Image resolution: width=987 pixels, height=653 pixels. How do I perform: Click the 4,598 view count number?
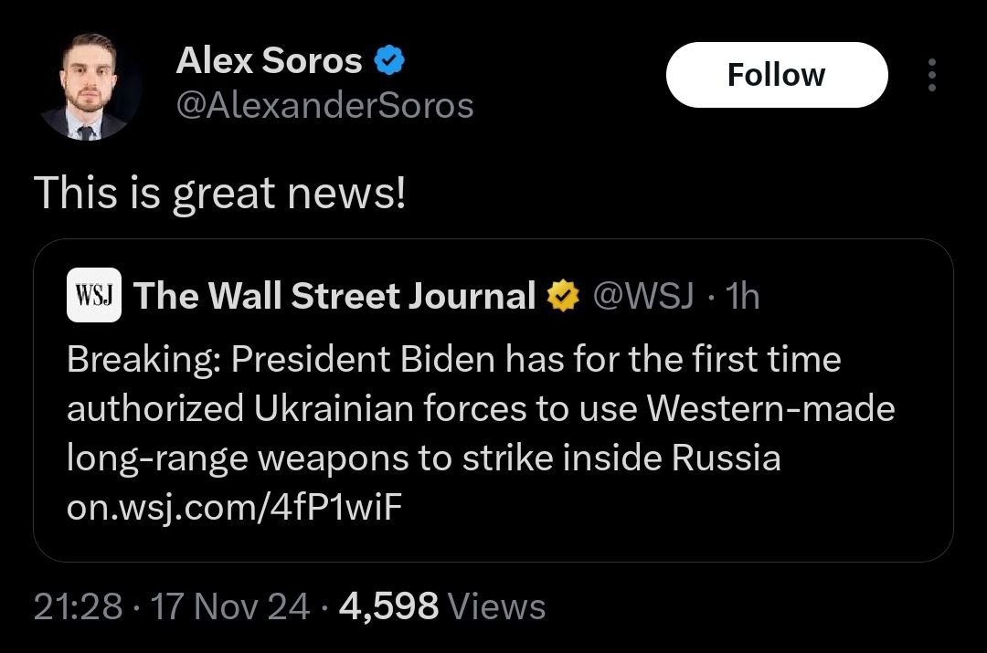point(389,606)
